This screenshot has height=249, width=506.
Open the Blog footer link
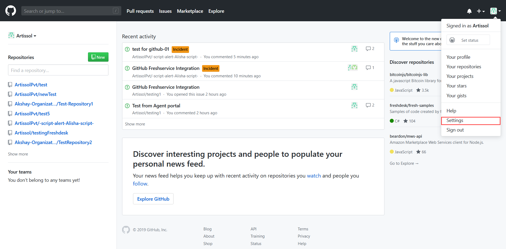tap(207, 229)
